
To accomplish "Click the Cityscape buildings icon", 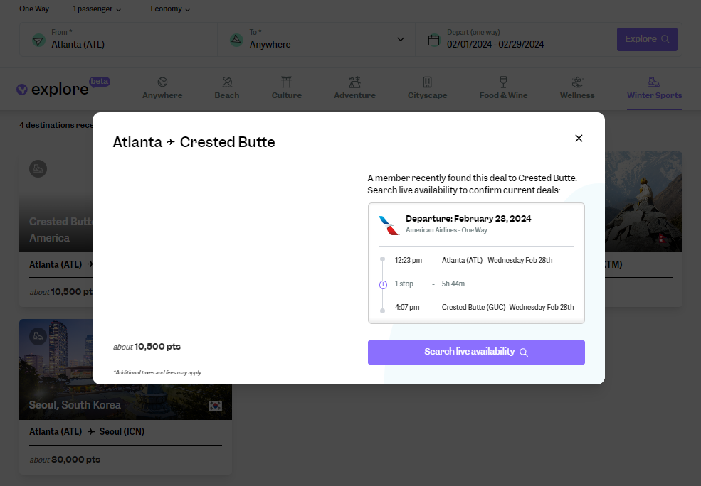I will [x=427, y=82].
